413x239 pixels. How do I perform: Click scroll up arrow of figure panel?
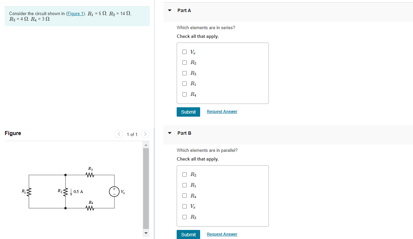point(146,145)
